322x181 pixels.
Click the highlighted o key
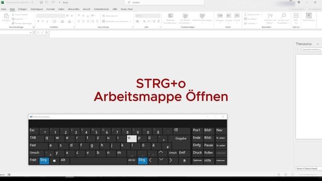tap(132, 139)
